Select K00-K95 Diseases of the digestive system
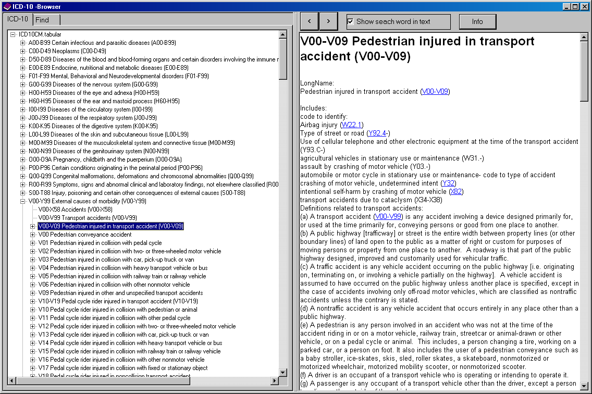This screenshot has width=592, height=394. 93,126
